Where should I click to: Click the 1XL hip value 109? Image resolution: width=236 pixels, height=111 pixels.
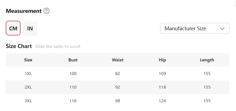162,74
